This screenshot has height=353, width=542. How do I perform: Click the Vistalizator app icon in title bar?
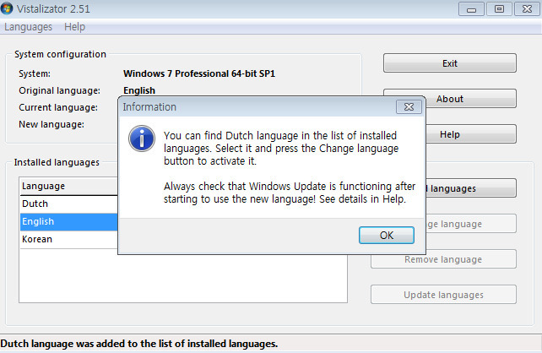click(7, 8)
